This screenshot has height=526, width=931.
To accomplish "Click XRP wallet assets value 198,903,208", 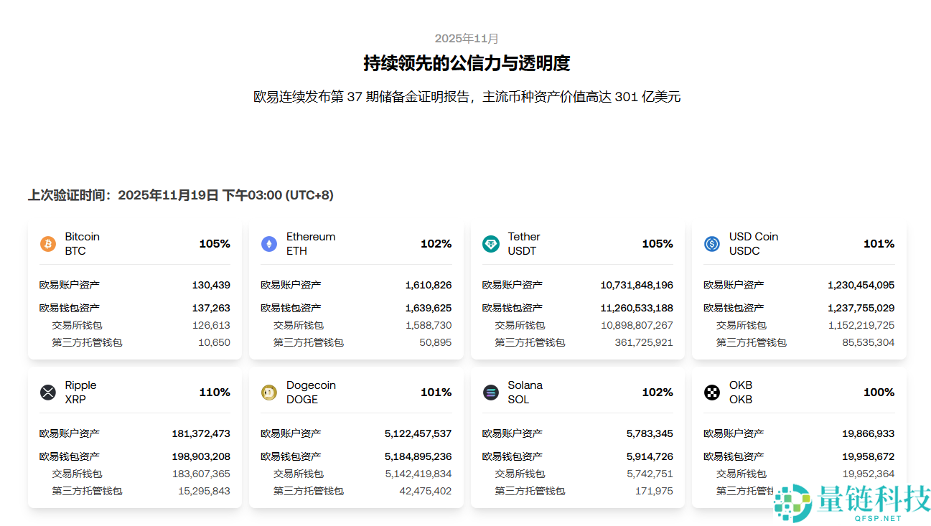I will tap(201, 456).
